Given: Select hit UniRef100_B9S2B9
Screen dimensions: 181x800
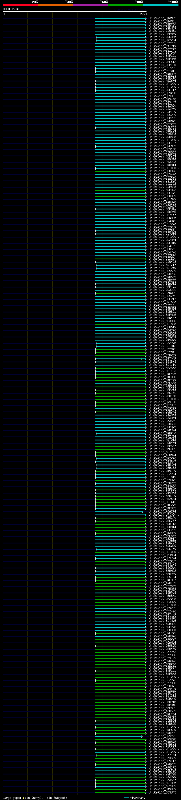Looking at the screenshot, I should tap(162, 115).
